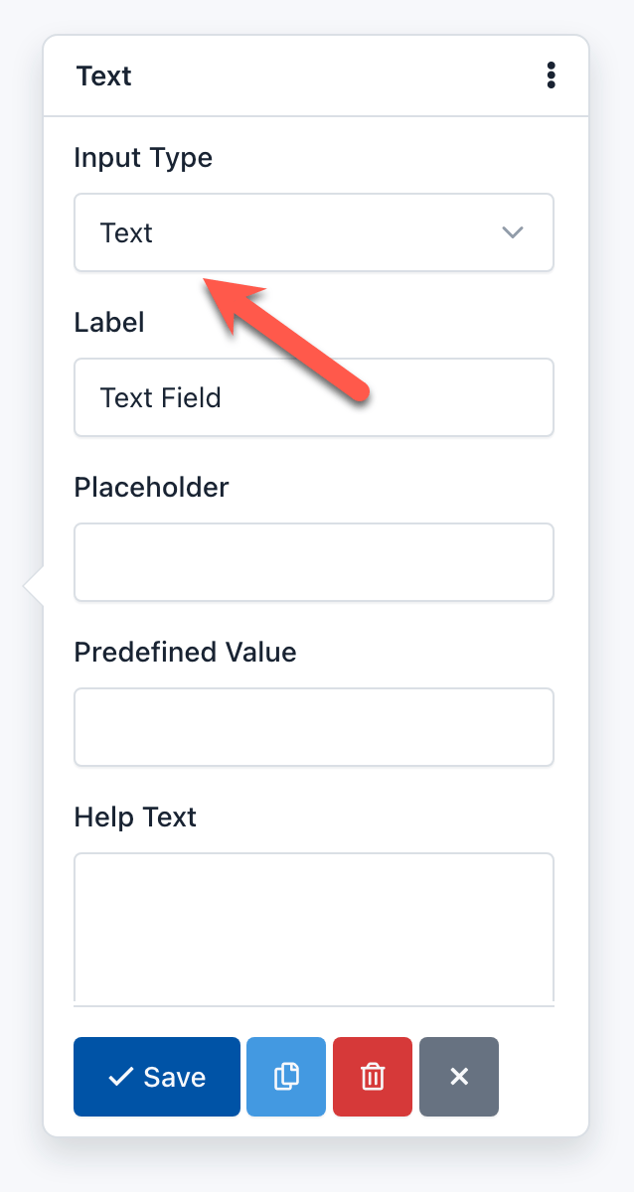The width and height of the screenshot is (634, 1192).
Task: Click the checkmark icon on Save
Action: 123,1076
